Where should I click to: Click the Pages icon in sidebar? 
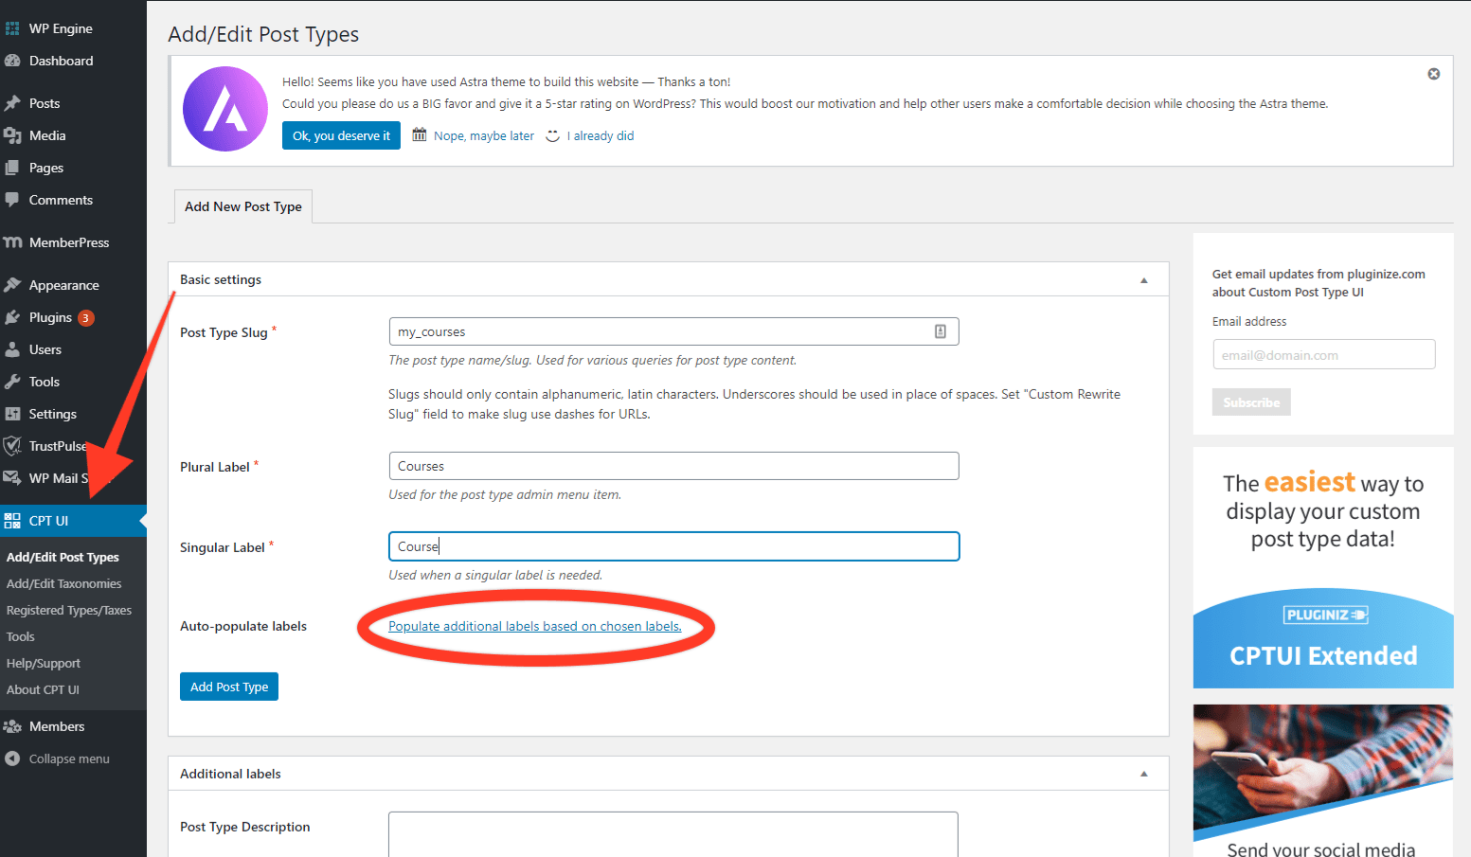[x=12, y=168]
